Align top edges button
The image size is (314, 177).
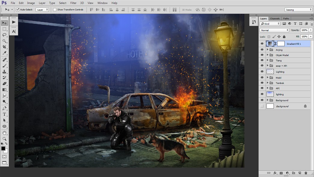(91, 10)
